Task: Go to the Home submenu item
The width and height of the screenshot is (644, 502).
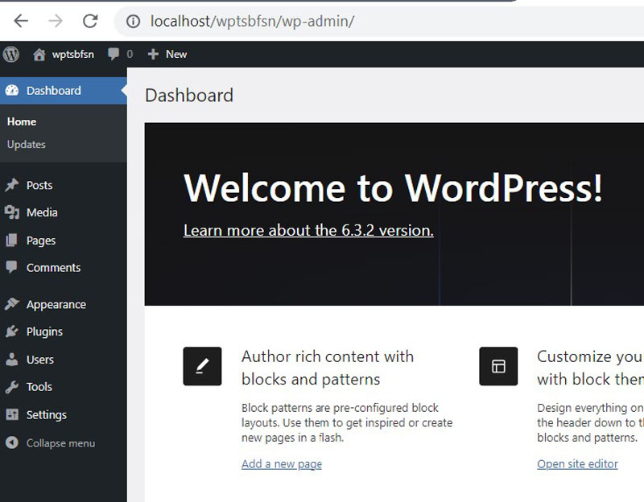Action: [x=22, y=122]
